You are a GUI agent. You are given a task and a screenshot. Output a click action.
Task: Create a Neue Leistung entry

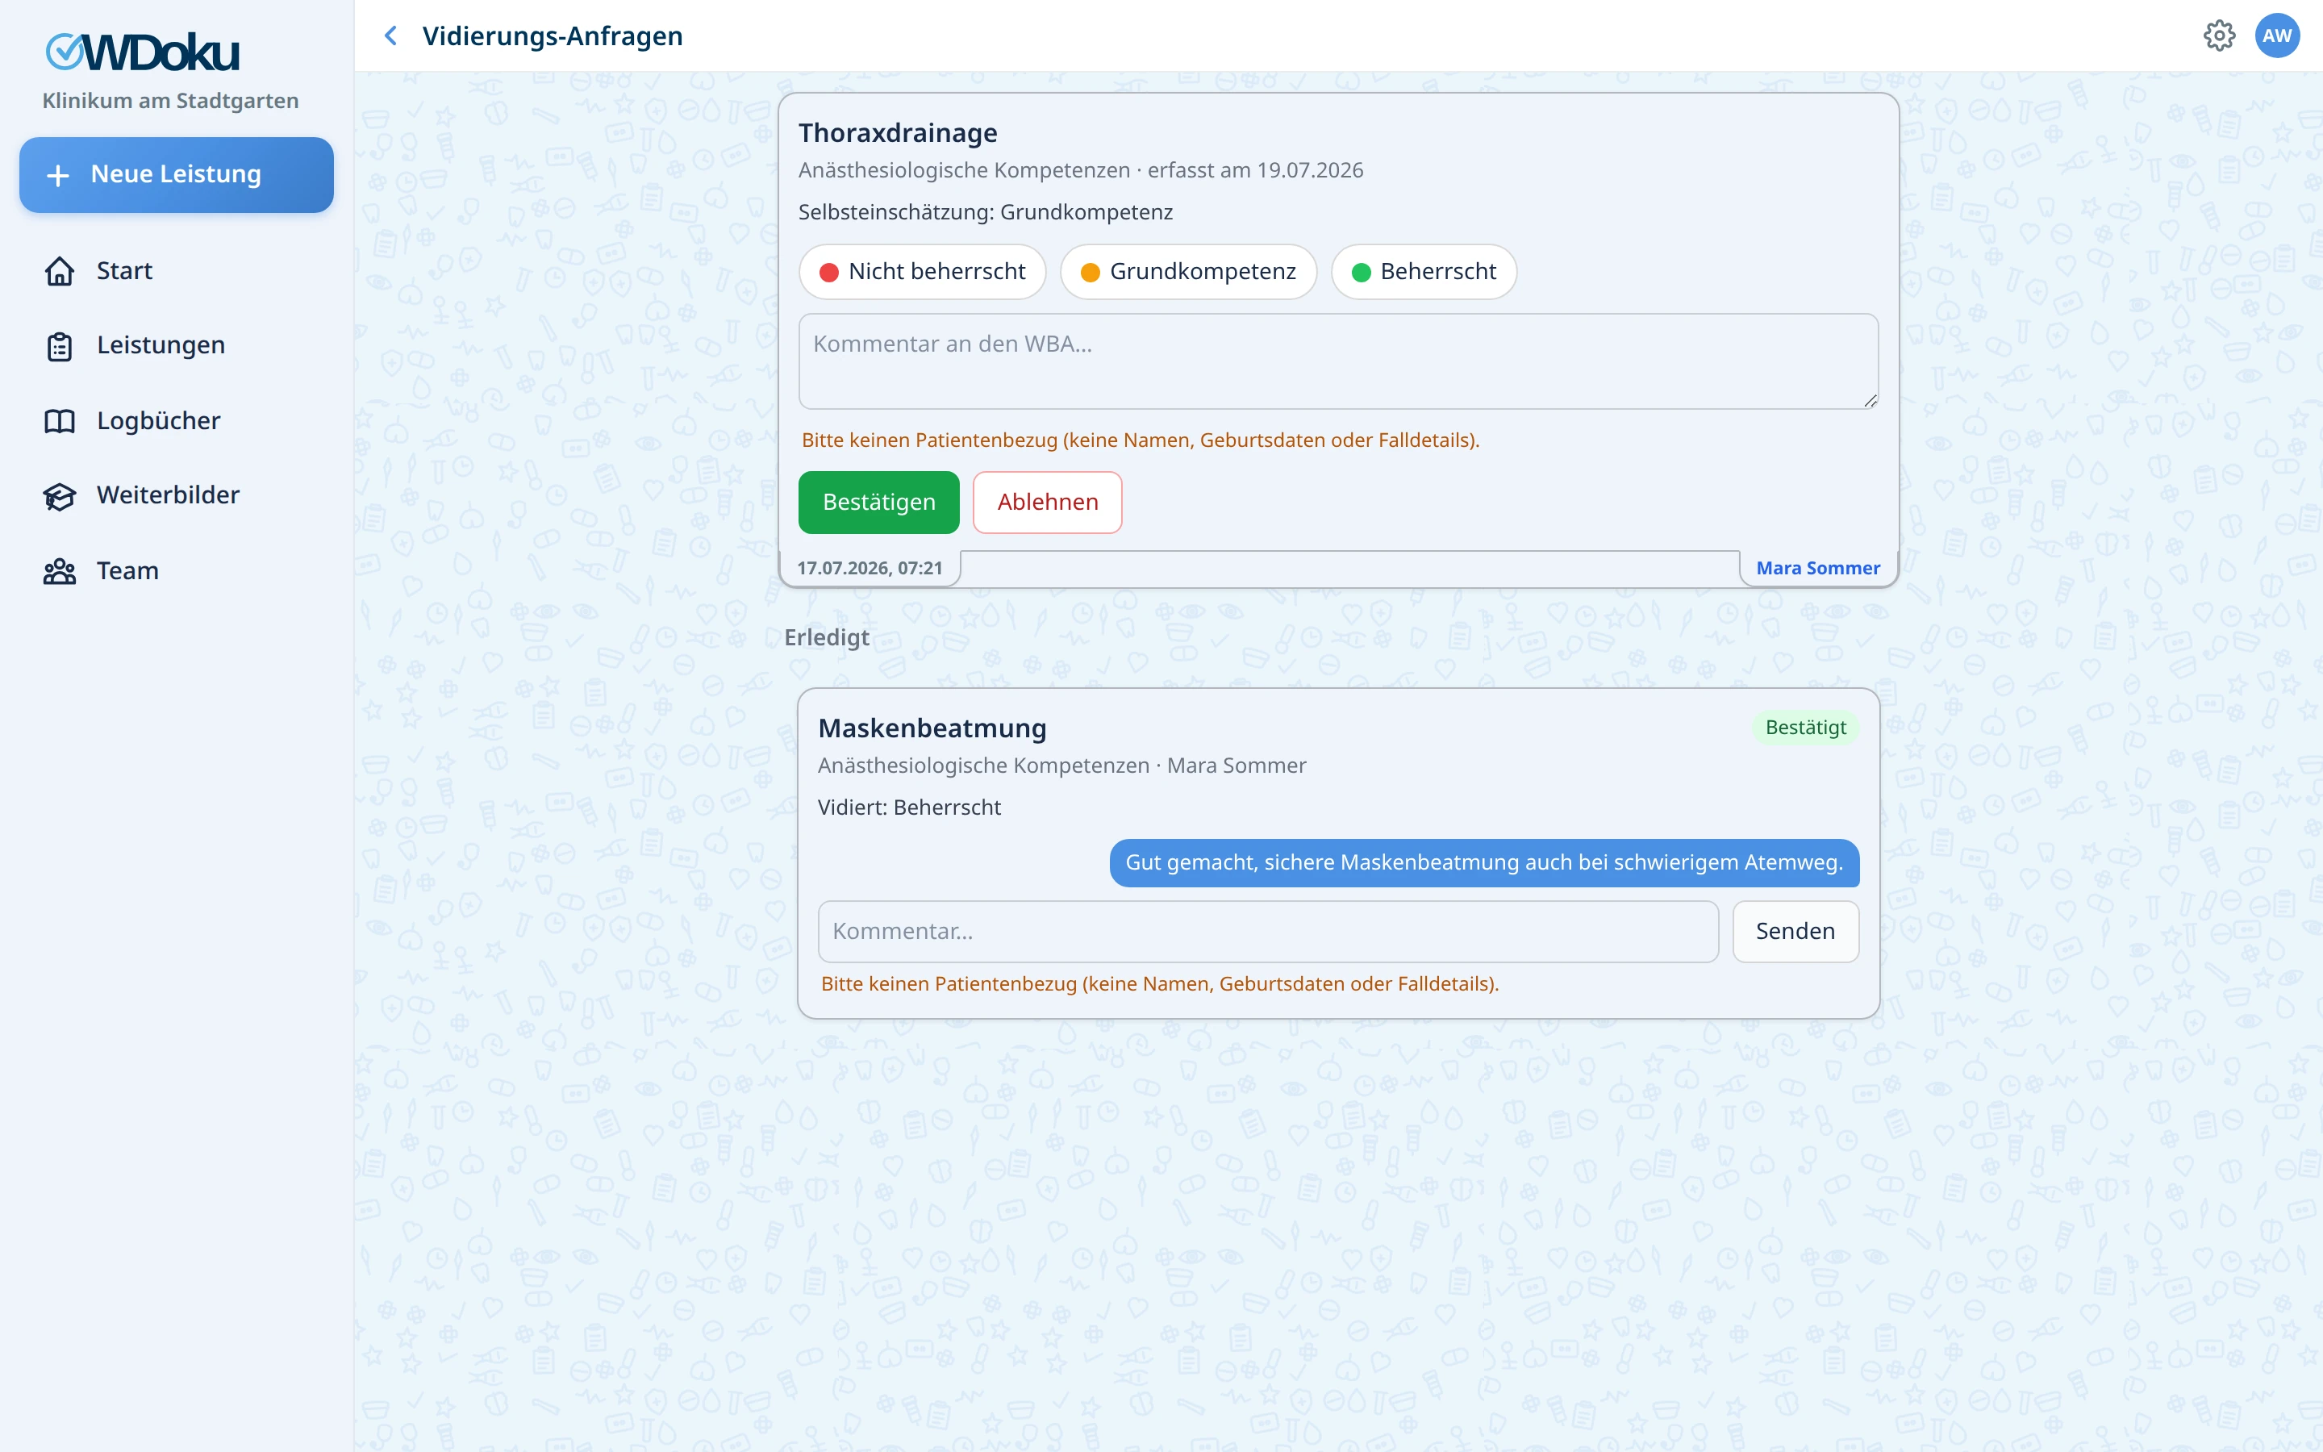177,175
